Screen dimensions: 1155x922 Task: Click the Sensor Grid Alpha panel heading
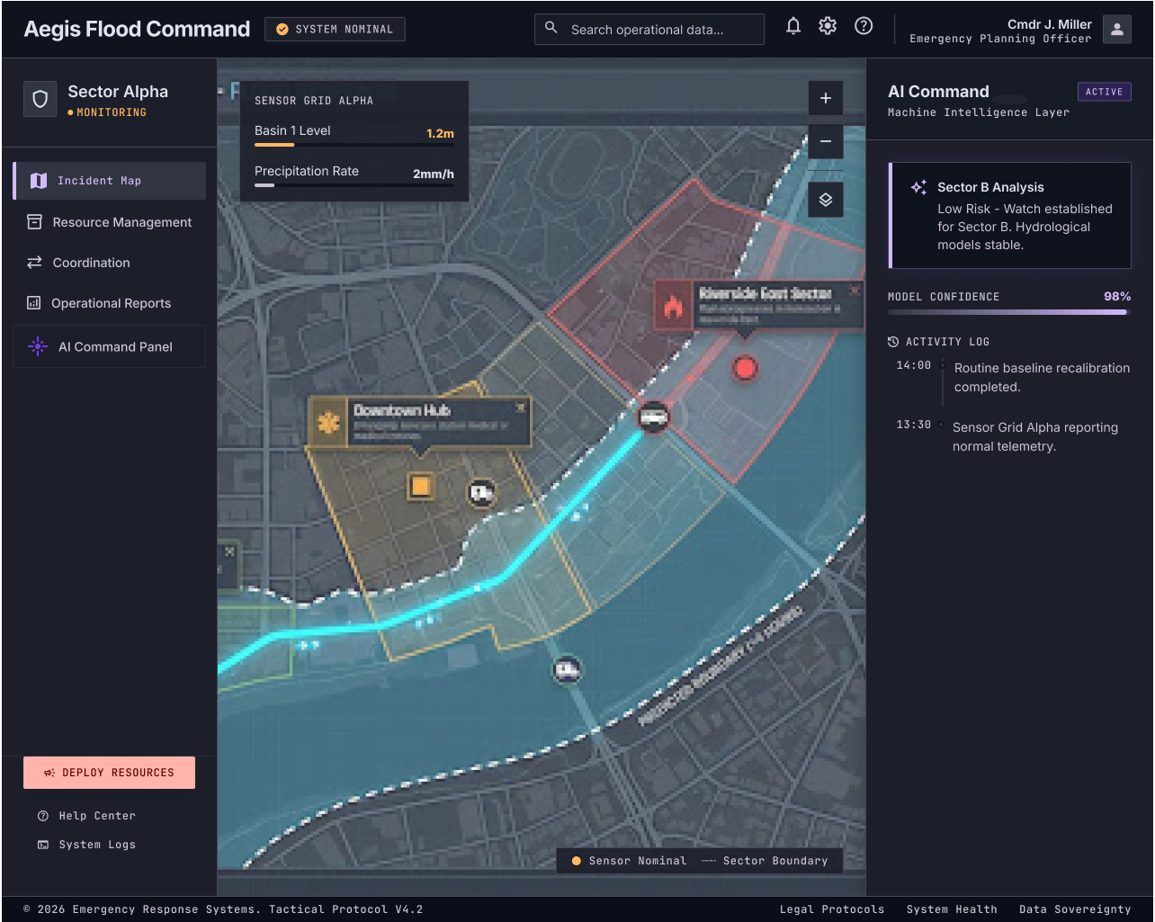tap(314, 101)
